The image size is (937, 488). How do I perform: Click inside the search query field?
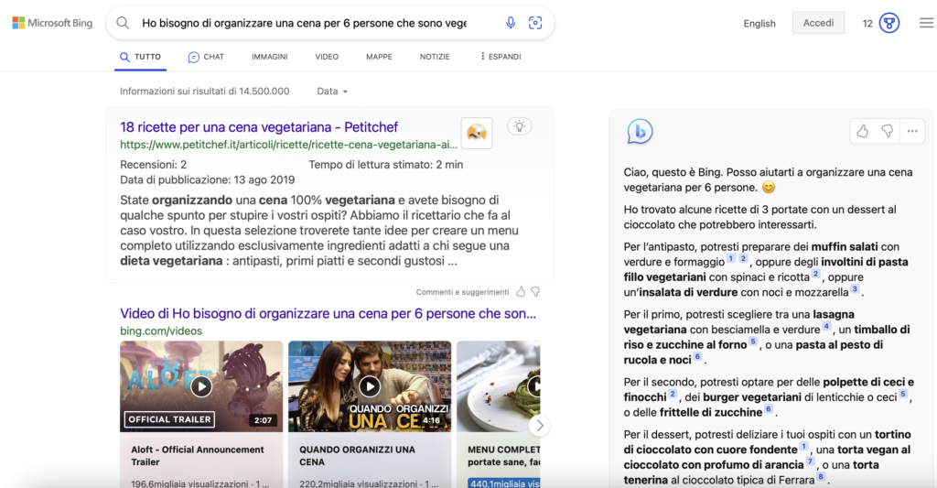pos(304,23)
